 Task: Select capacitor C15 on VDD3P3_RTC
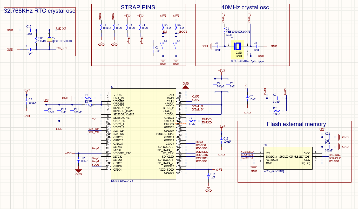click(x=78, y=159)
